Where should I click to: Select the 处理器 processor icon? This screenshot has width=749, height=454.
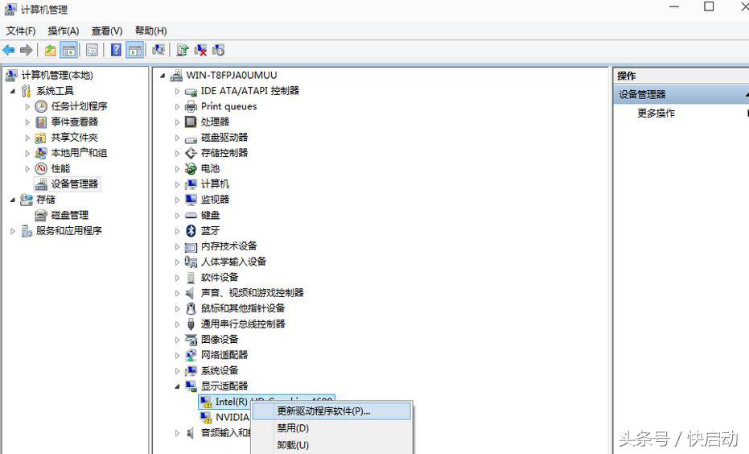pyautogui.click(x=191, y=122)
